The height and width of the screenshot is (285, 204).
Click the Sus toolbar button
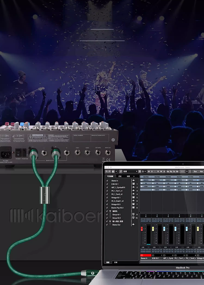click(195, 172)
